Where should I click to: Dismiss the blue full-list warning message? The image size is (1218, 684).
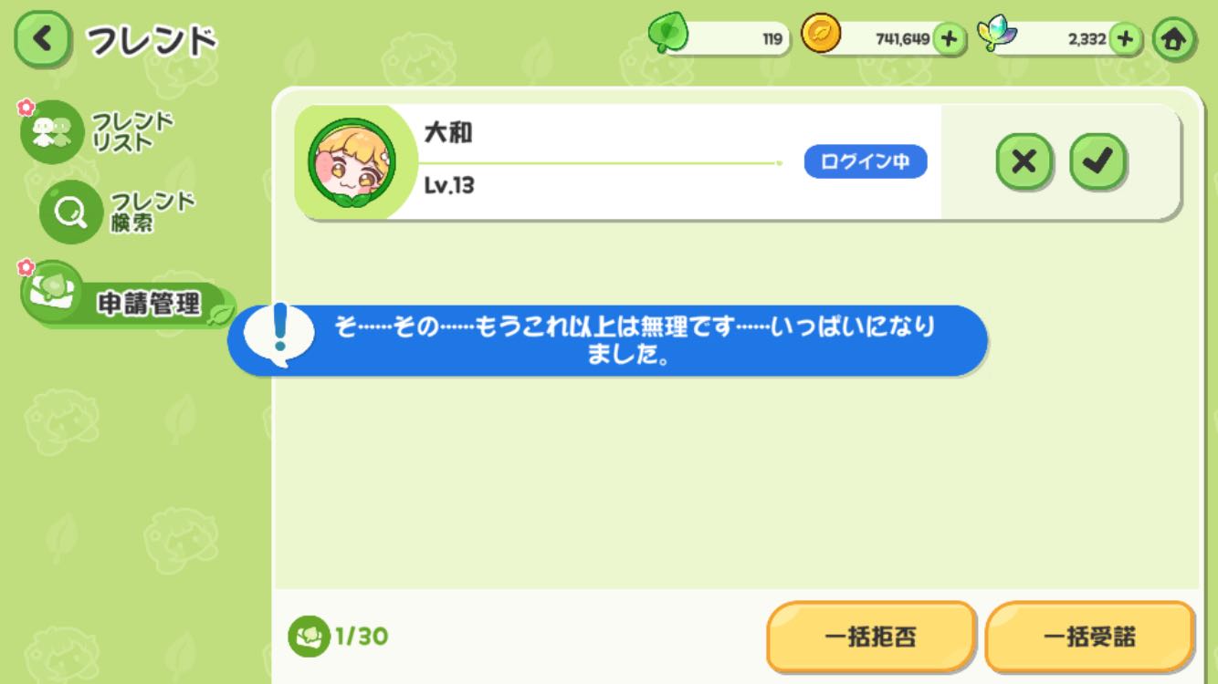607,341
